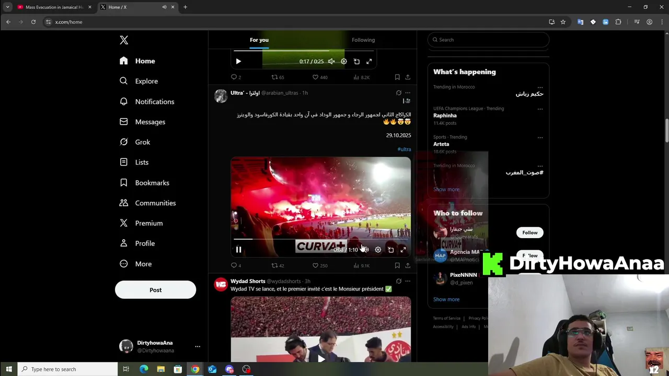Open Lists from the sidebar

pyautogui.click(x=134, y=162)
